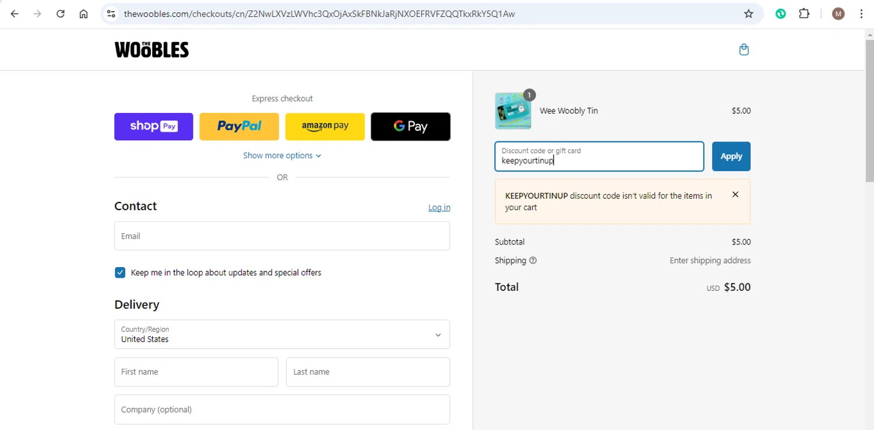The image size is (874, 430).
Task: Click the shipping help question mark icon
Action: click(533, 261)
